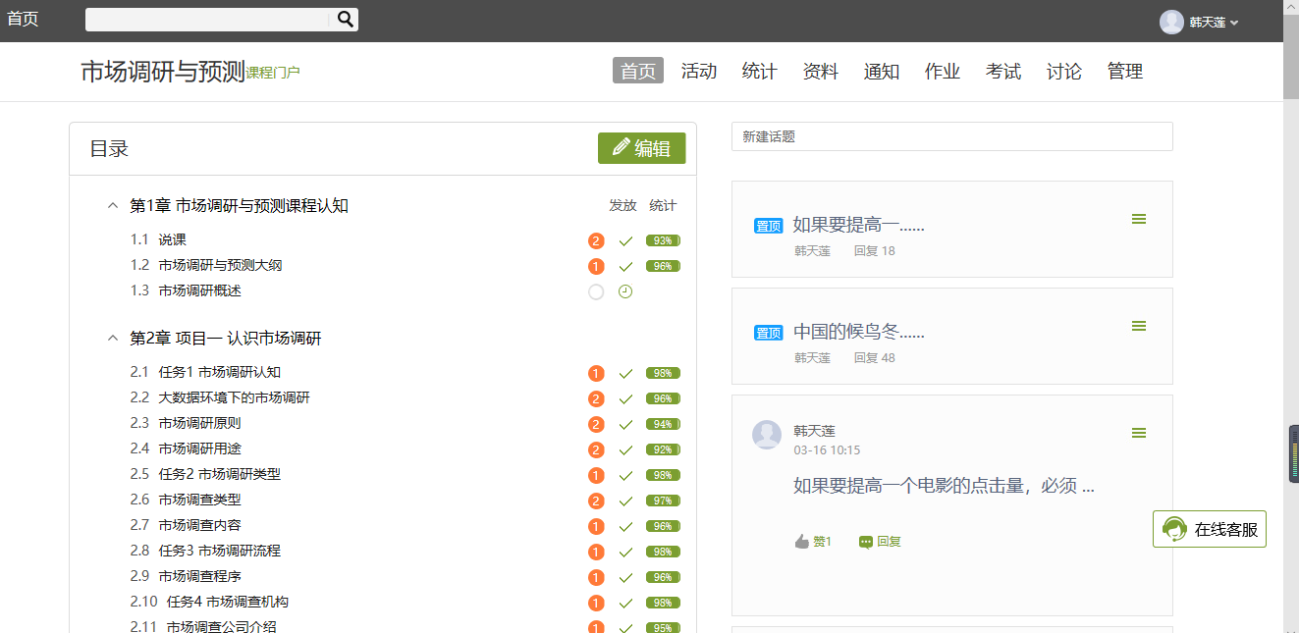The width and height of the screenshot is (1299, 633).
Task: Click the 回复 speech bubble icon
Action: coord(866,542)
